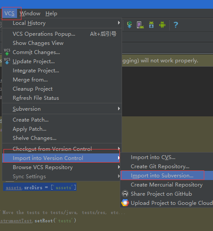Open the Window menu
The height and width of the screenshot is (231, 213).
[30, 14]
